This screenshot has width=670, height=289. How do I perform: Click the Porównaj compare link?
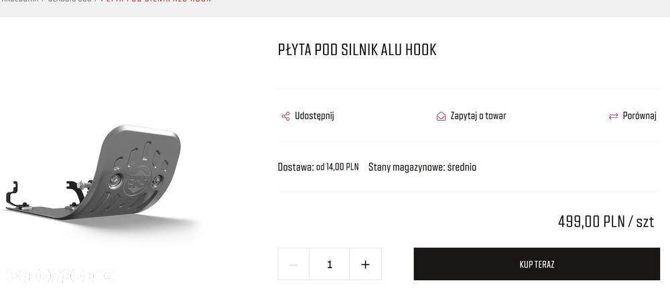(639, 116)
